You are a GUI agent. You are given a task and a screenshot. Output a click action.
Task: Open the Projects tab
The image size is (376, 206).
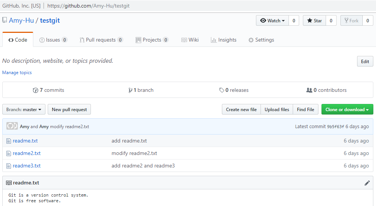point(152,40)
